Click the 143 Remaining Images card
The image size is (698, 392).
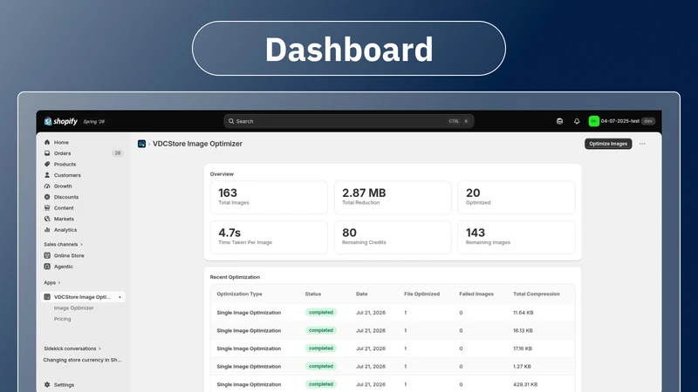pyautogui.click(x=517, y=237)
